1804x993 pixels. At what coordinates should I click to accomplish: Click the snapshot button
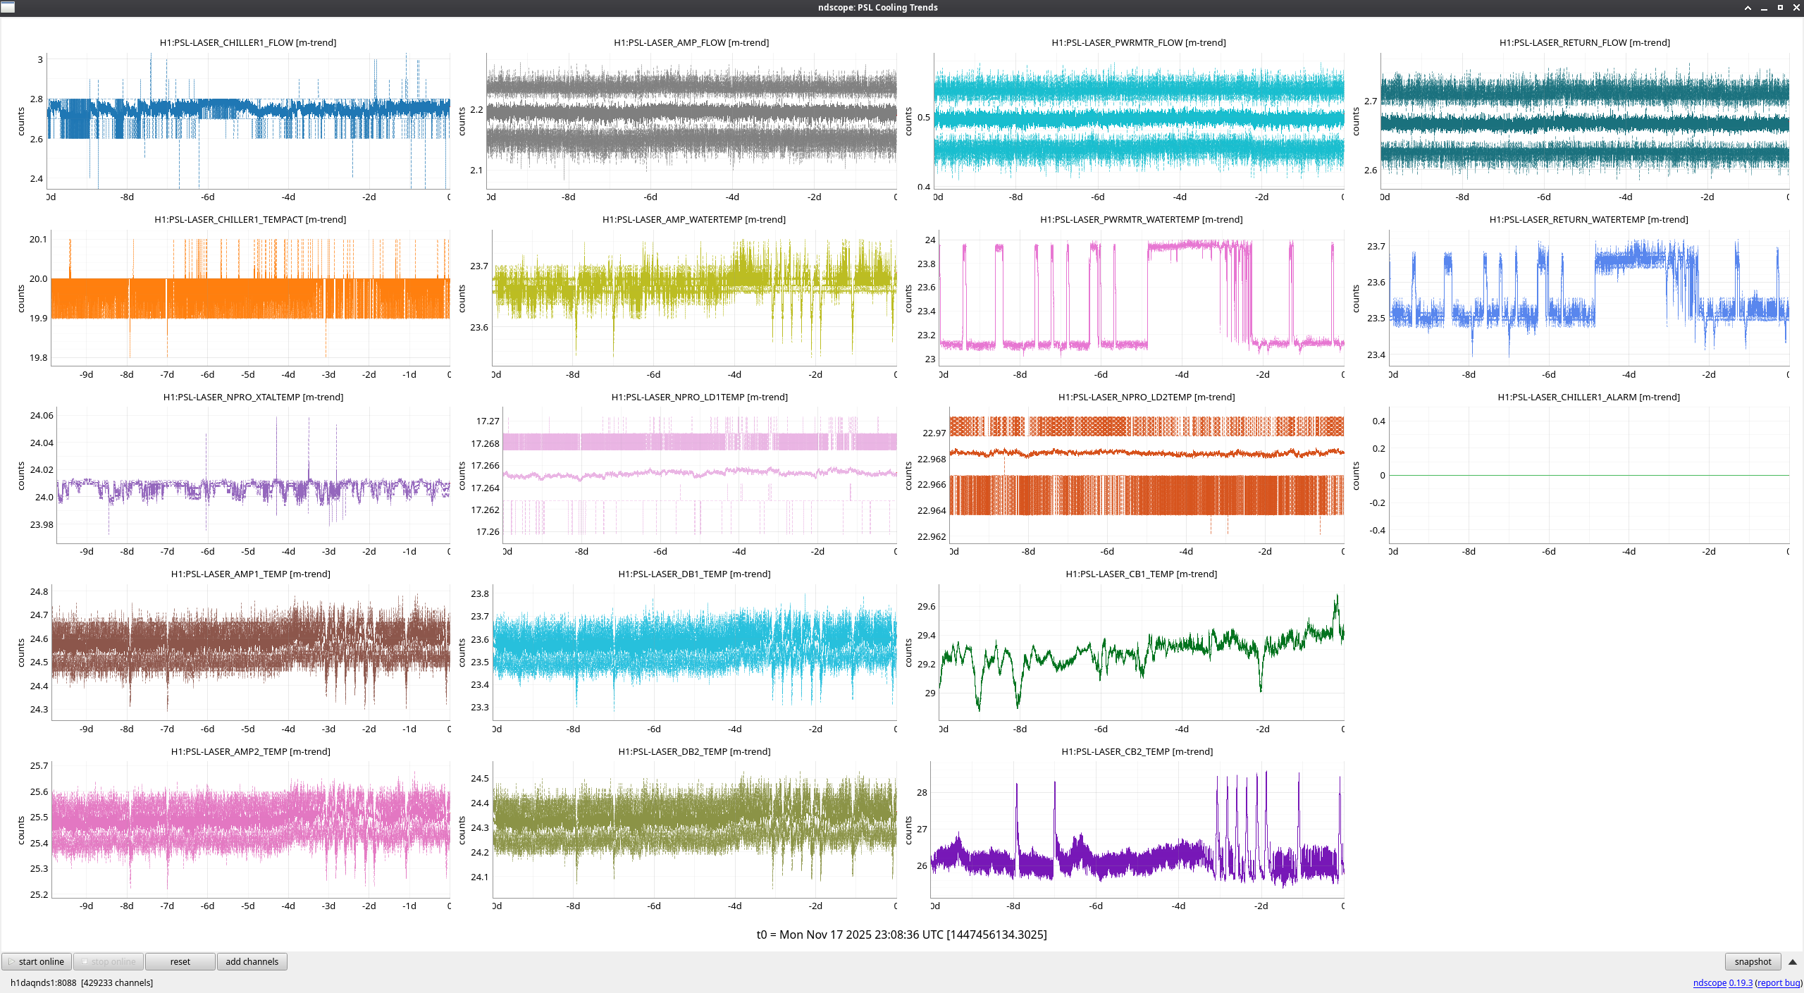click(1752, 961)
